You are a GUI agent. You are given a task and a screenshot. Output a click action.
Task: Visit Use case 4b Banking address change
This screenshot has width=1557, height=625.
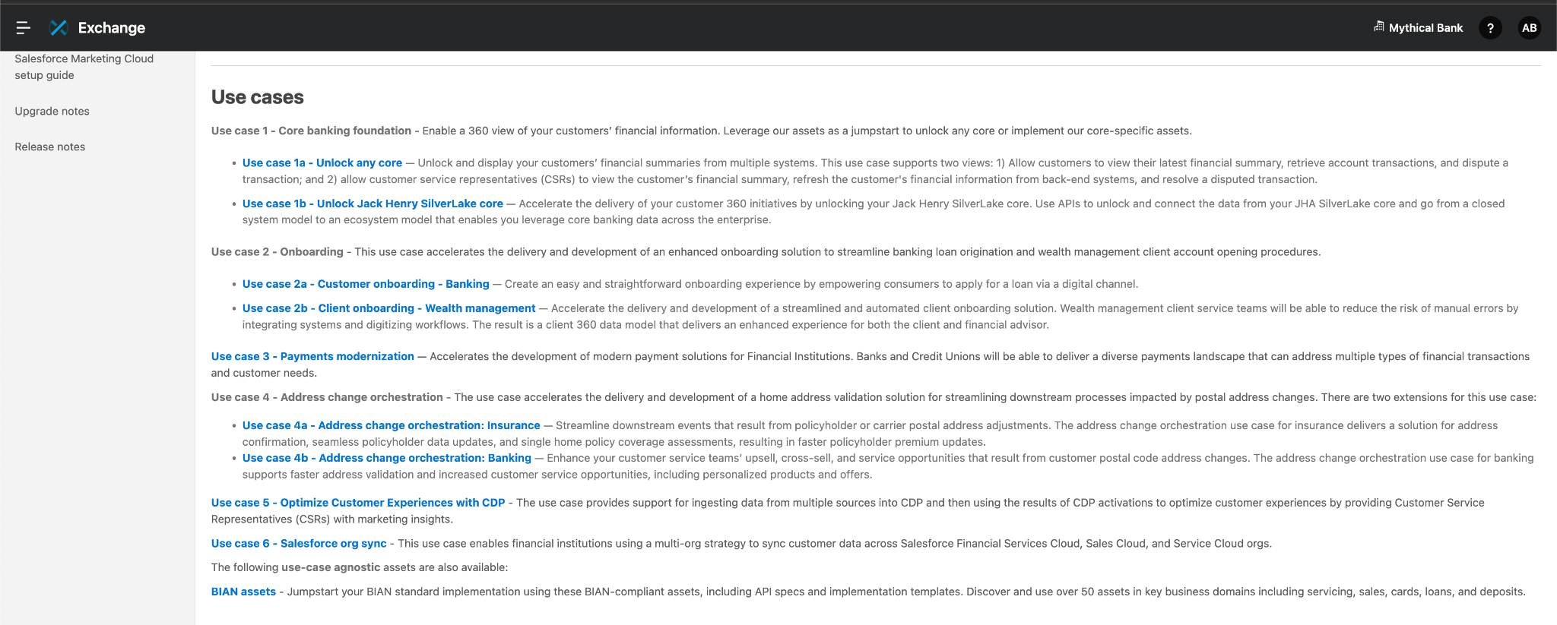tap(386, 458)
